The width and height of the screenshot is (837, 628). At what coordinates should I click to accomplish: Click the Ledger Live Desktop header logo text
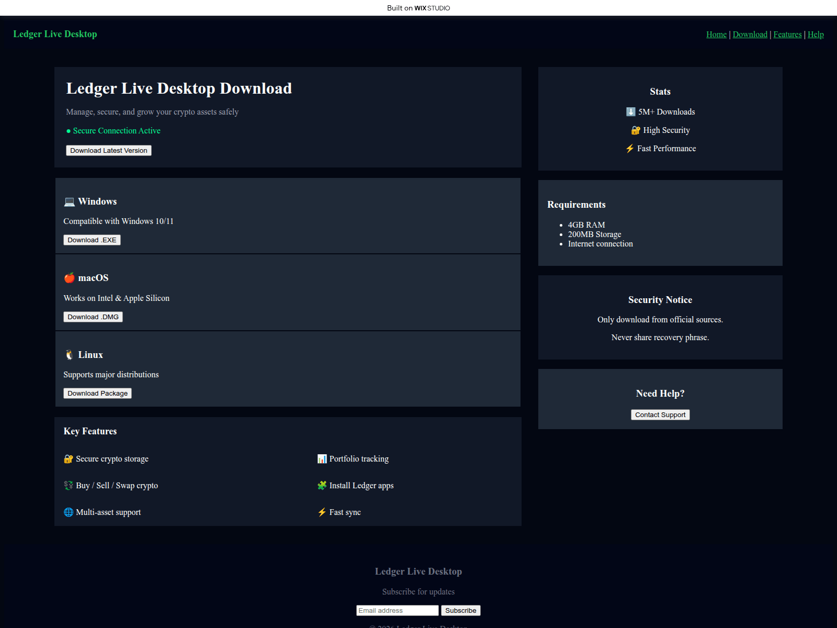coord(55,34)
